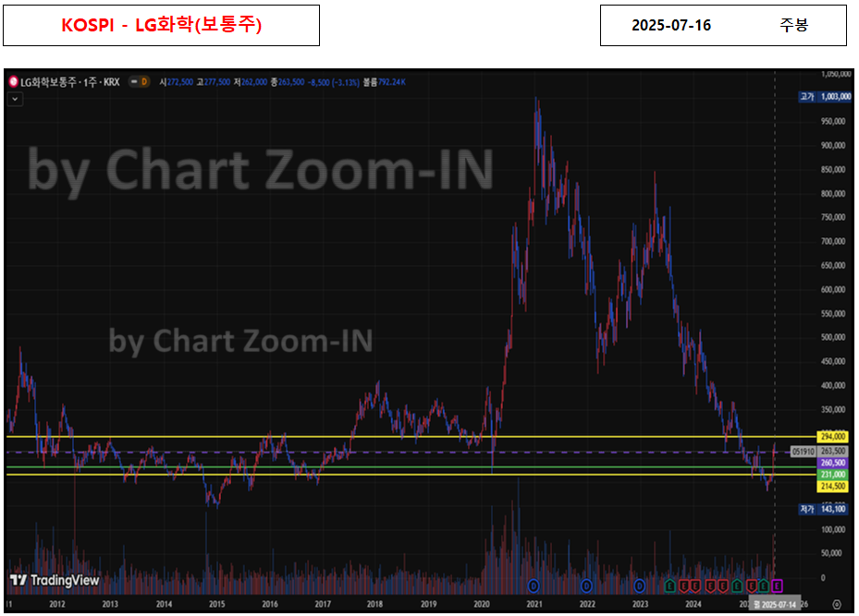859x616 pixels.
Task: Click the 주봉 weekly label in header
Action: point(793,25)
